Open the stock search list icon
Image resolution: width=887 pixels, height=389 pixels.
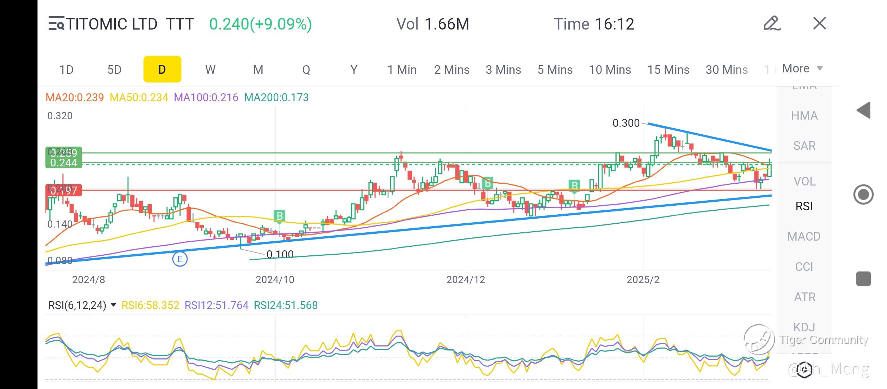pos(57,24)
